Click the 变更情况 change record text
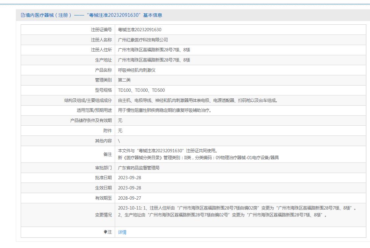The image size is (370, 248). point(237,211)
